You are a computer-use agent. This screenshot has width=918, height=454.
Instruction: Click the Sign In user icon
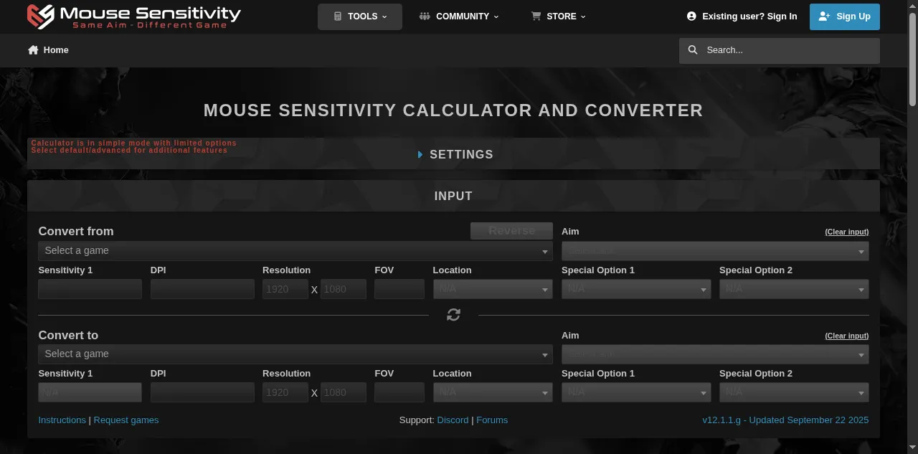coord(691,16)
